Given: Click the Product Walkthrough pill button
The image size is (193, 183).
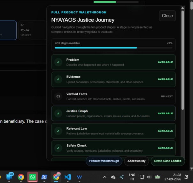Looking at the screenshot, I should [x=104, y=161].
